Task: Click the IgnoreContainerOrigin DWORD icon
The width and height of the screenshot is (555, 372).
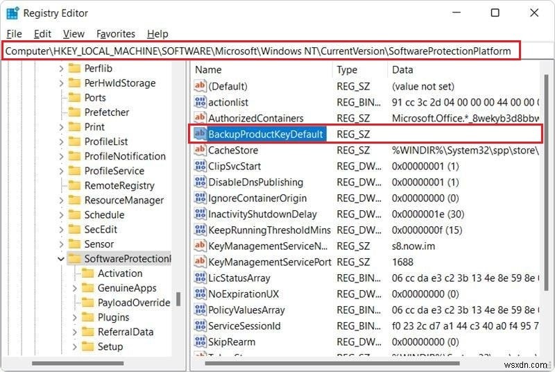Action: (x=200, y=198)
